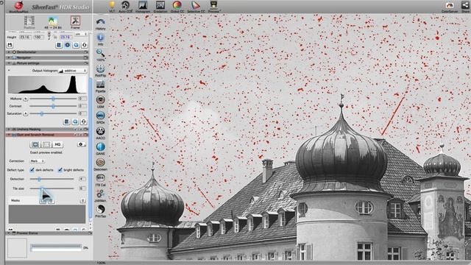The height and width of the screenshot is (265, 471).
Task: Open the expert options button beside HQ
Action: coord(81,144)
